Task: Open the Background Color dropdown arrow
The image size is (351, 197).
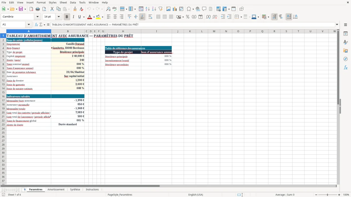Action: [102, 17]
